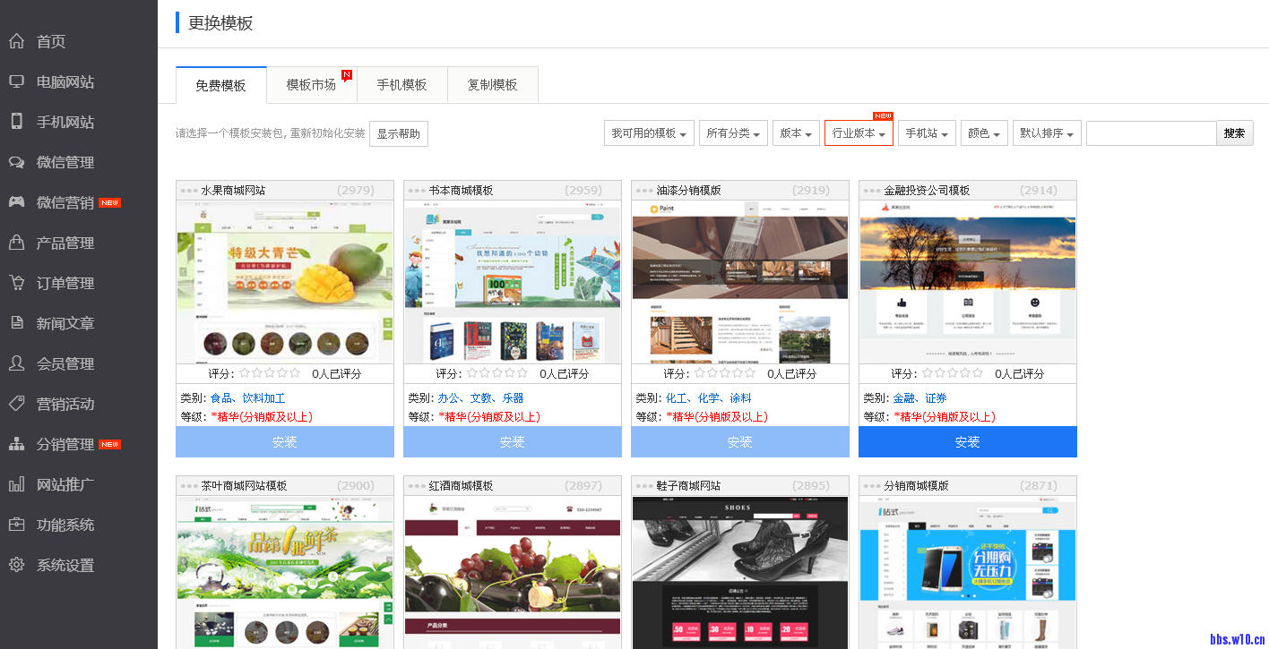The height and width of the screenshot is (649, 1269).
Task: Switch to the 模板市场 tab
Action: pos(312,85)
